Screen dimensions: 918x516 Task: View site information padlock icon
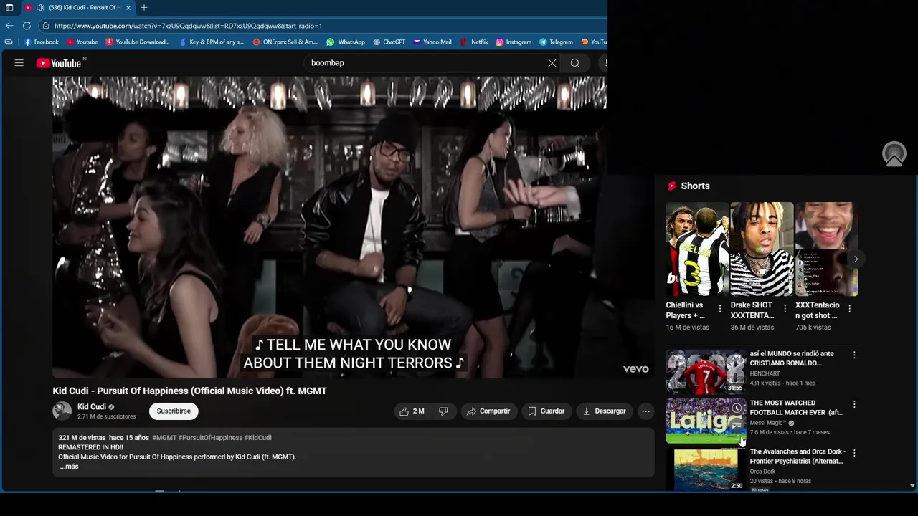[46, 26]
